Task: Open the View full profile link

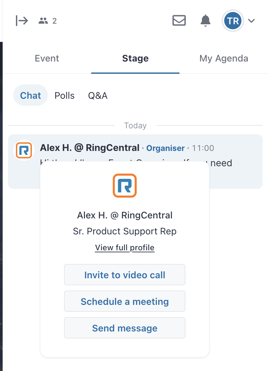Action: pyautogui.click(x=125, y=248)
